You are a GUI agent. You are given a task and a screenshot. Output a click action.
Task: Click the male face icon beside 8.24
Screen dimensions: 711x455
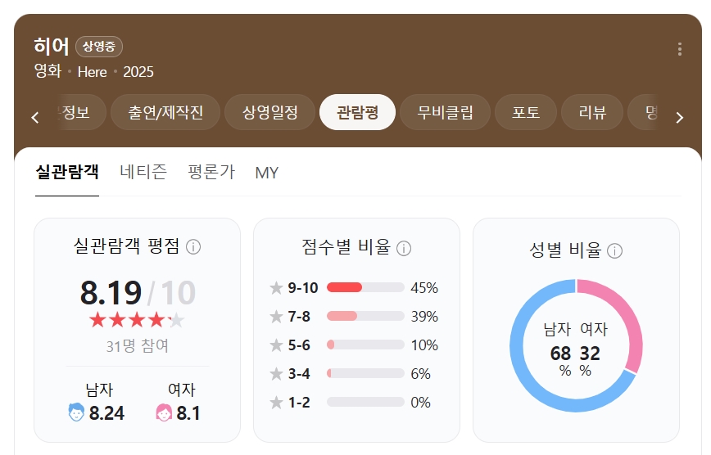tap(76, 412)
